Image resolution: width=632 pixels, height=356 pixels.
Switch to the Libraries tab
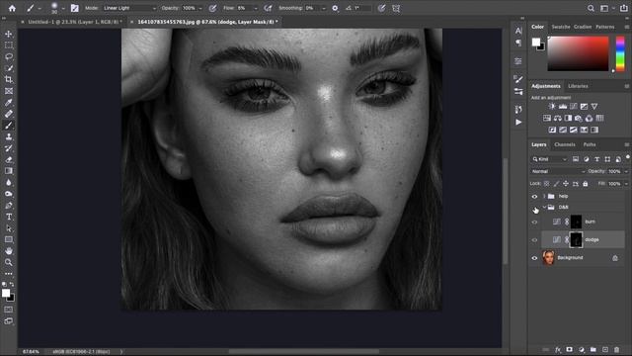point(578,86)
